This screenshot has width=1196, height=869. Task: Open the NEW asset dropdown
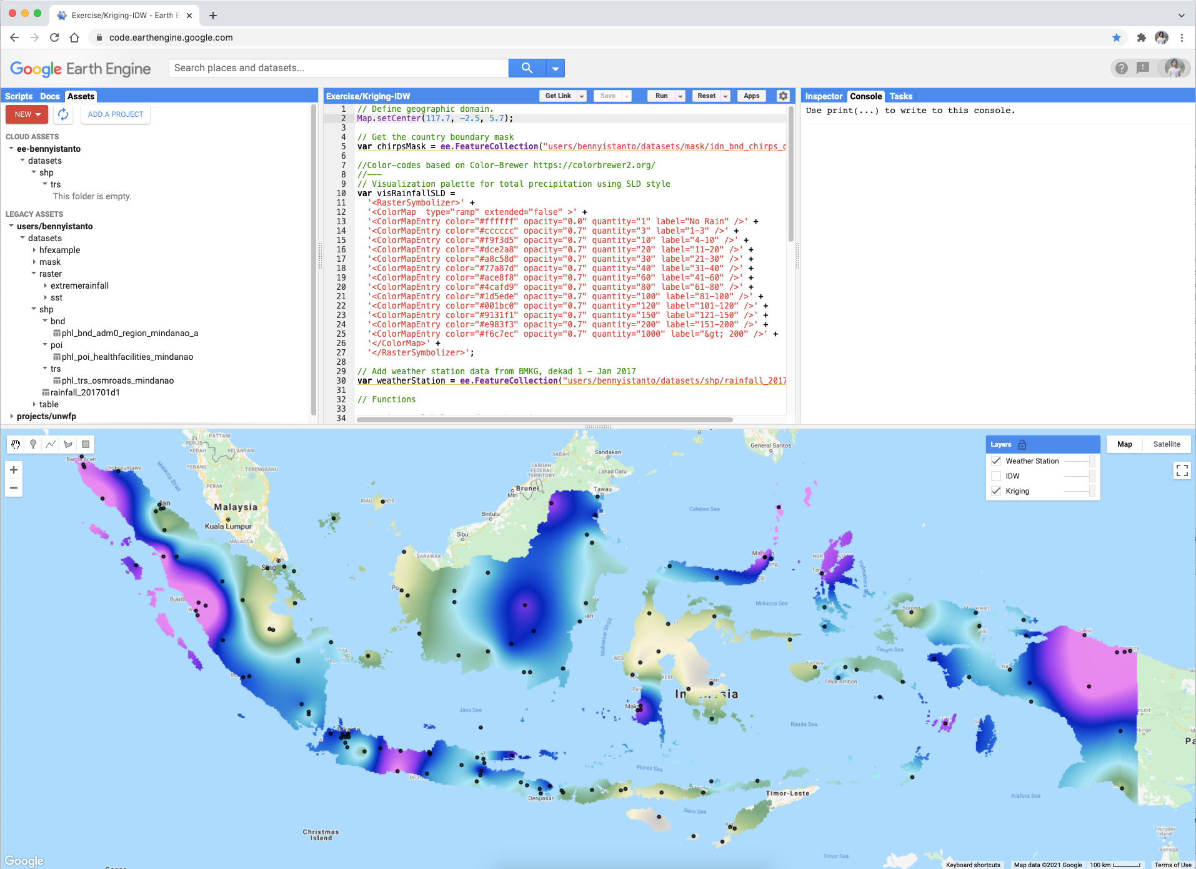tap(27, 114)
